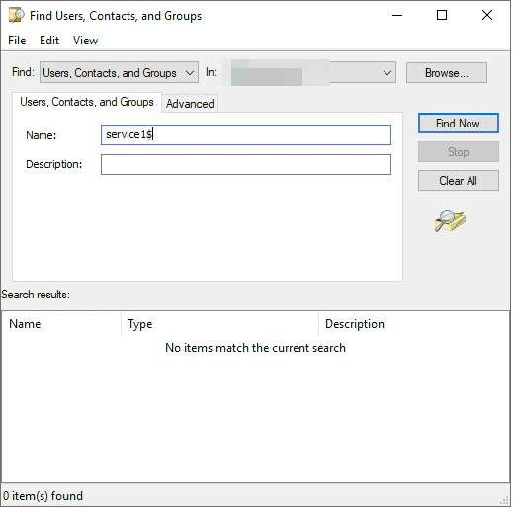Viewport: 513px width, 508px height.
Task: Sort results by Description column header
Action: click(414, 324)
